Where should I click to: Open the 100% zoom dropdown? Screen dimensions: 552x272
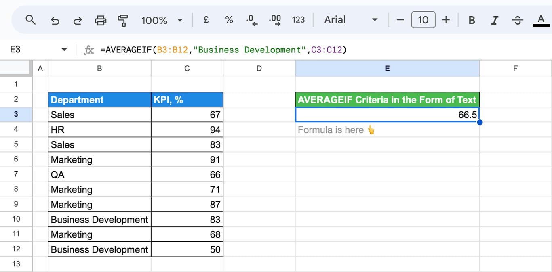tap(162, 20)
